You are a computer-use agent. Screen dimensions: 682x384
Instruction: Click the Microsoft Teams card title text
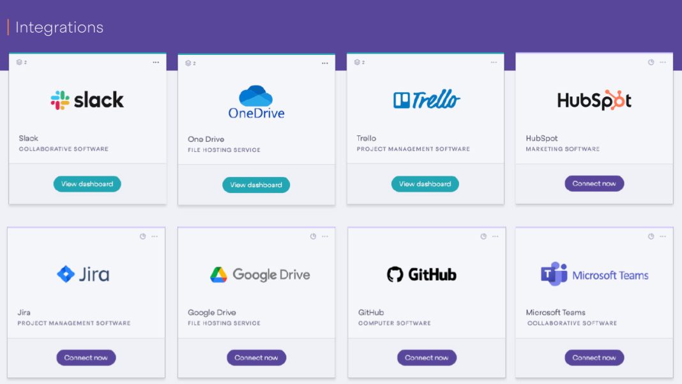click(556, 312)
